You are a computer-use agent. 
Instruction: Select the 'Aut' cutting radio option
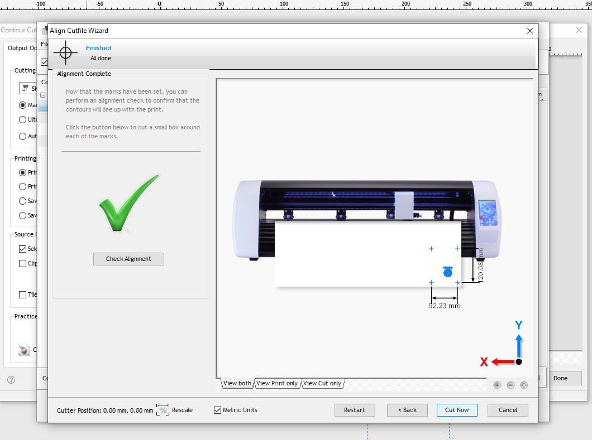tap(23, 136)
